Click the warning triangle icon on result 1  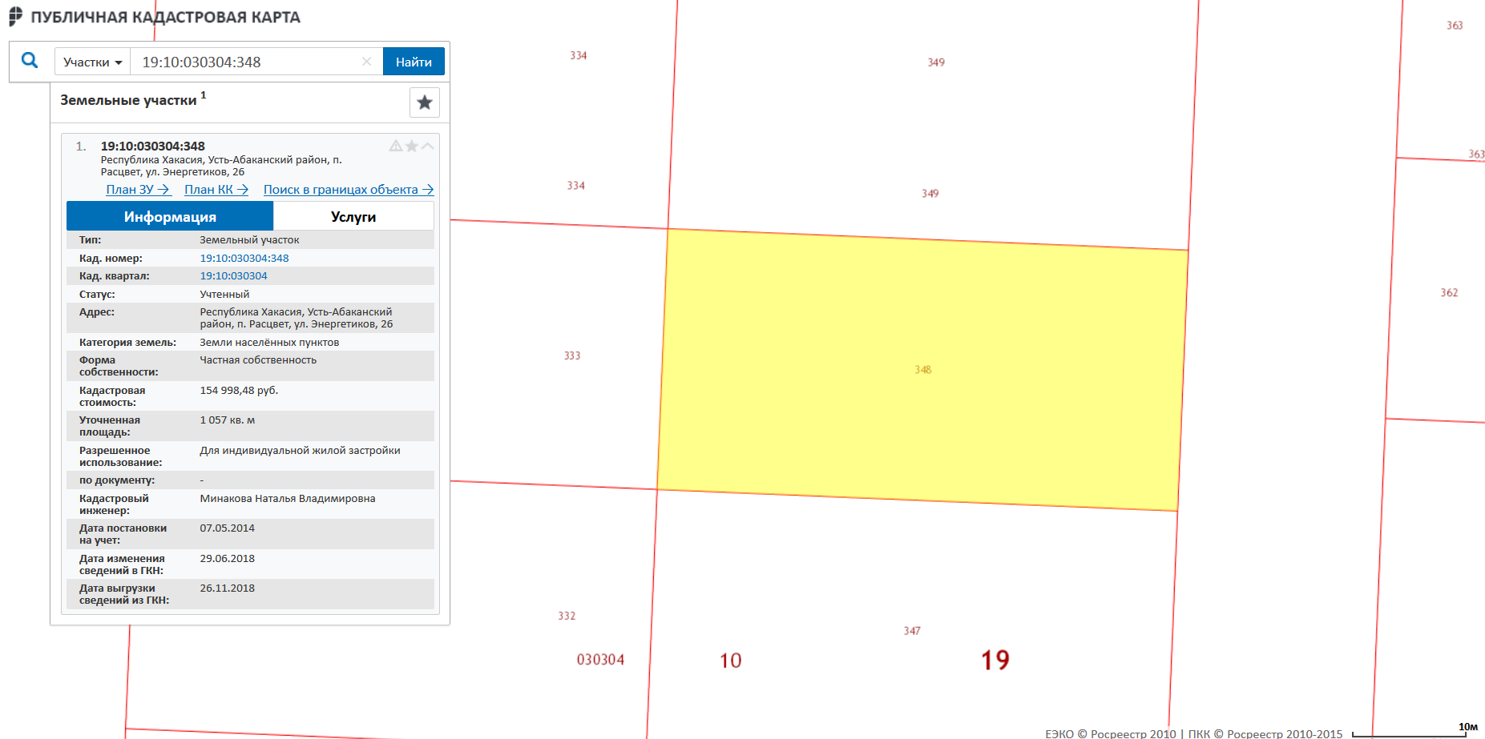[396, 146]
